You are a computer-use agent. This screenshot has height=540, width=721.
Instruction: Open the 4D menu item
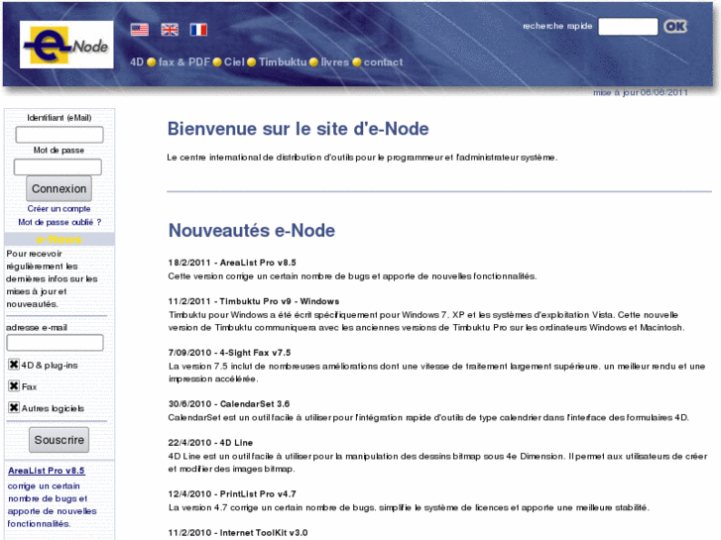point(137,62)
